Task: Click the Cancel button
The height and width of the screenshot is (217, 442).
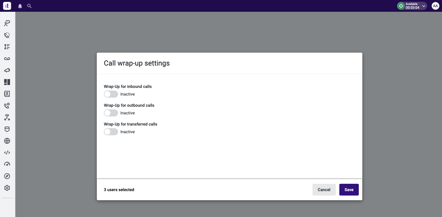Action: tap(324, 190)
